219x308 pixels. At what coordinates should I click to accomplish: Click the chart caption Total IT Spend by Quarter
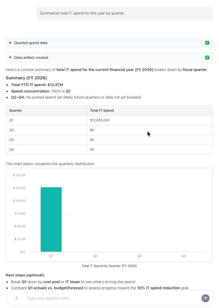point(109,266)
